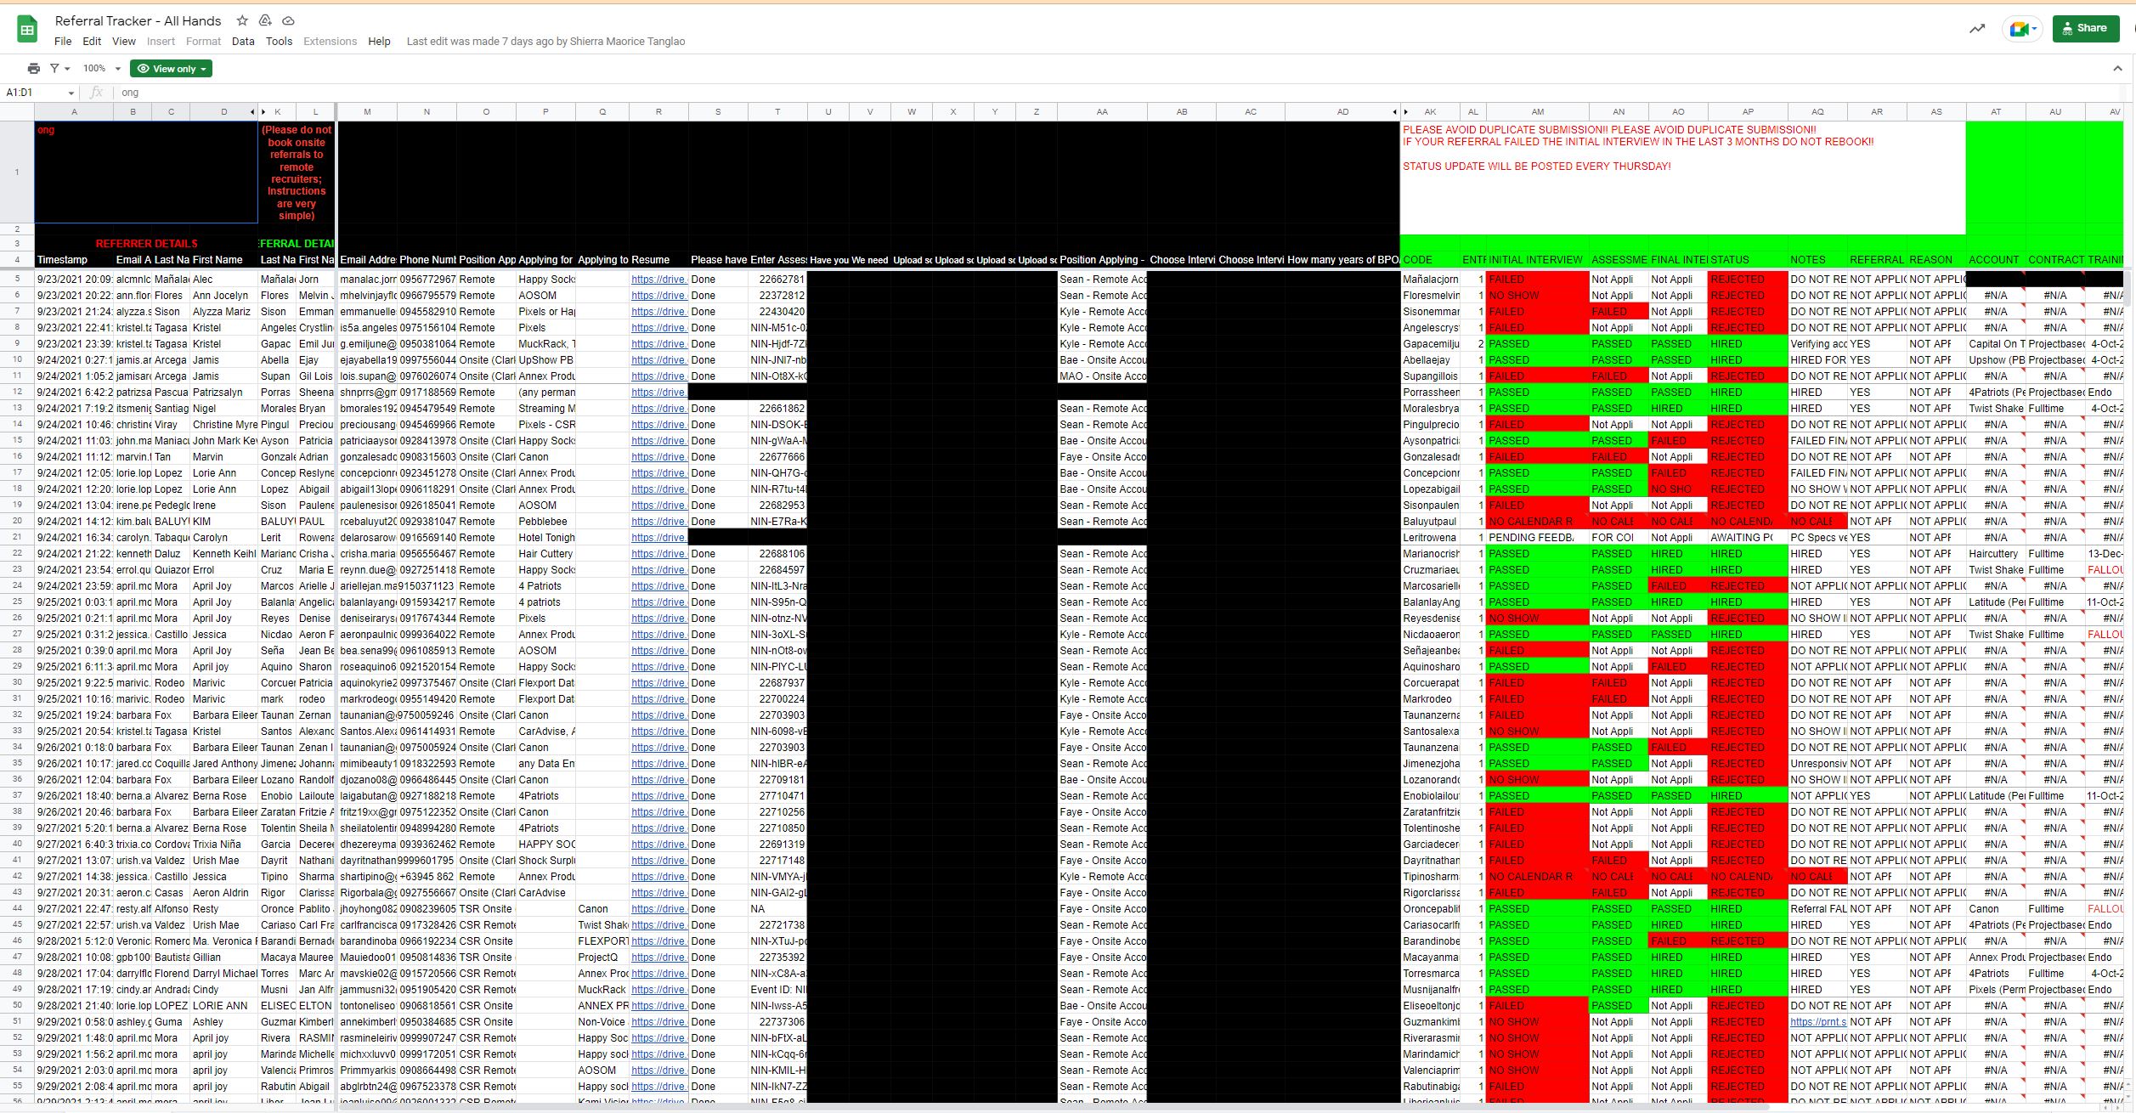
Task: Click the add-to-Drive shortcut icon
Action: click(265, 20)
